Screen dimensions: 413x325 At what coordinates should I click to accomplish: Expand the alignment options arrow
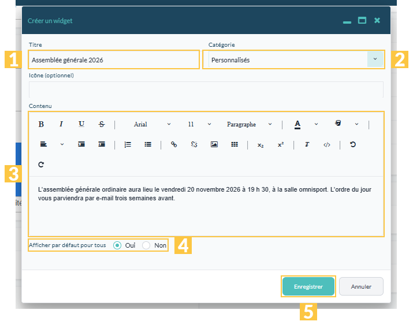click(x=62, y=144)
